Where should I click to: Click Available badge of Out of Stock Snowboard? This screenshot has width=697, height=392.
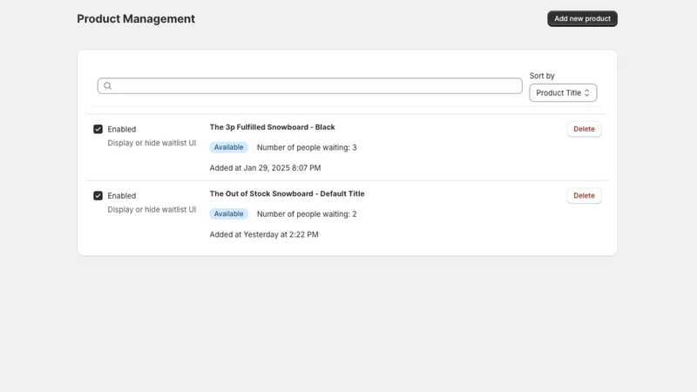coord(228,213)
